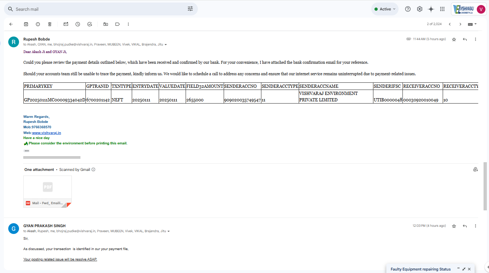The height and width of the screenshot is (273, 489).
Task: Open the Labels icon in toolbar
Action: coord(117,24)
